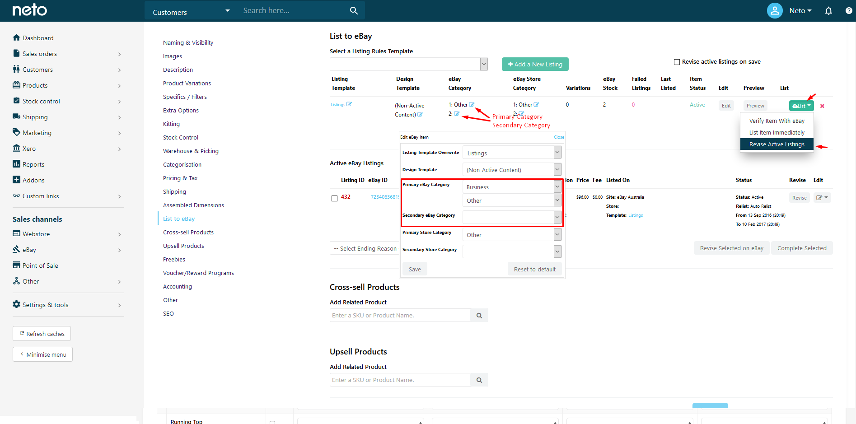Screen dimensions: 856x424
Task: Click the Webstore icon in Sales channels
Action: pos(17,233)
